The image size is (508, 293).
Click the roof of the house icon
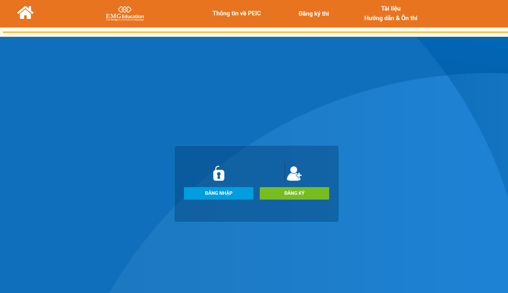click(x=25, y=9)
